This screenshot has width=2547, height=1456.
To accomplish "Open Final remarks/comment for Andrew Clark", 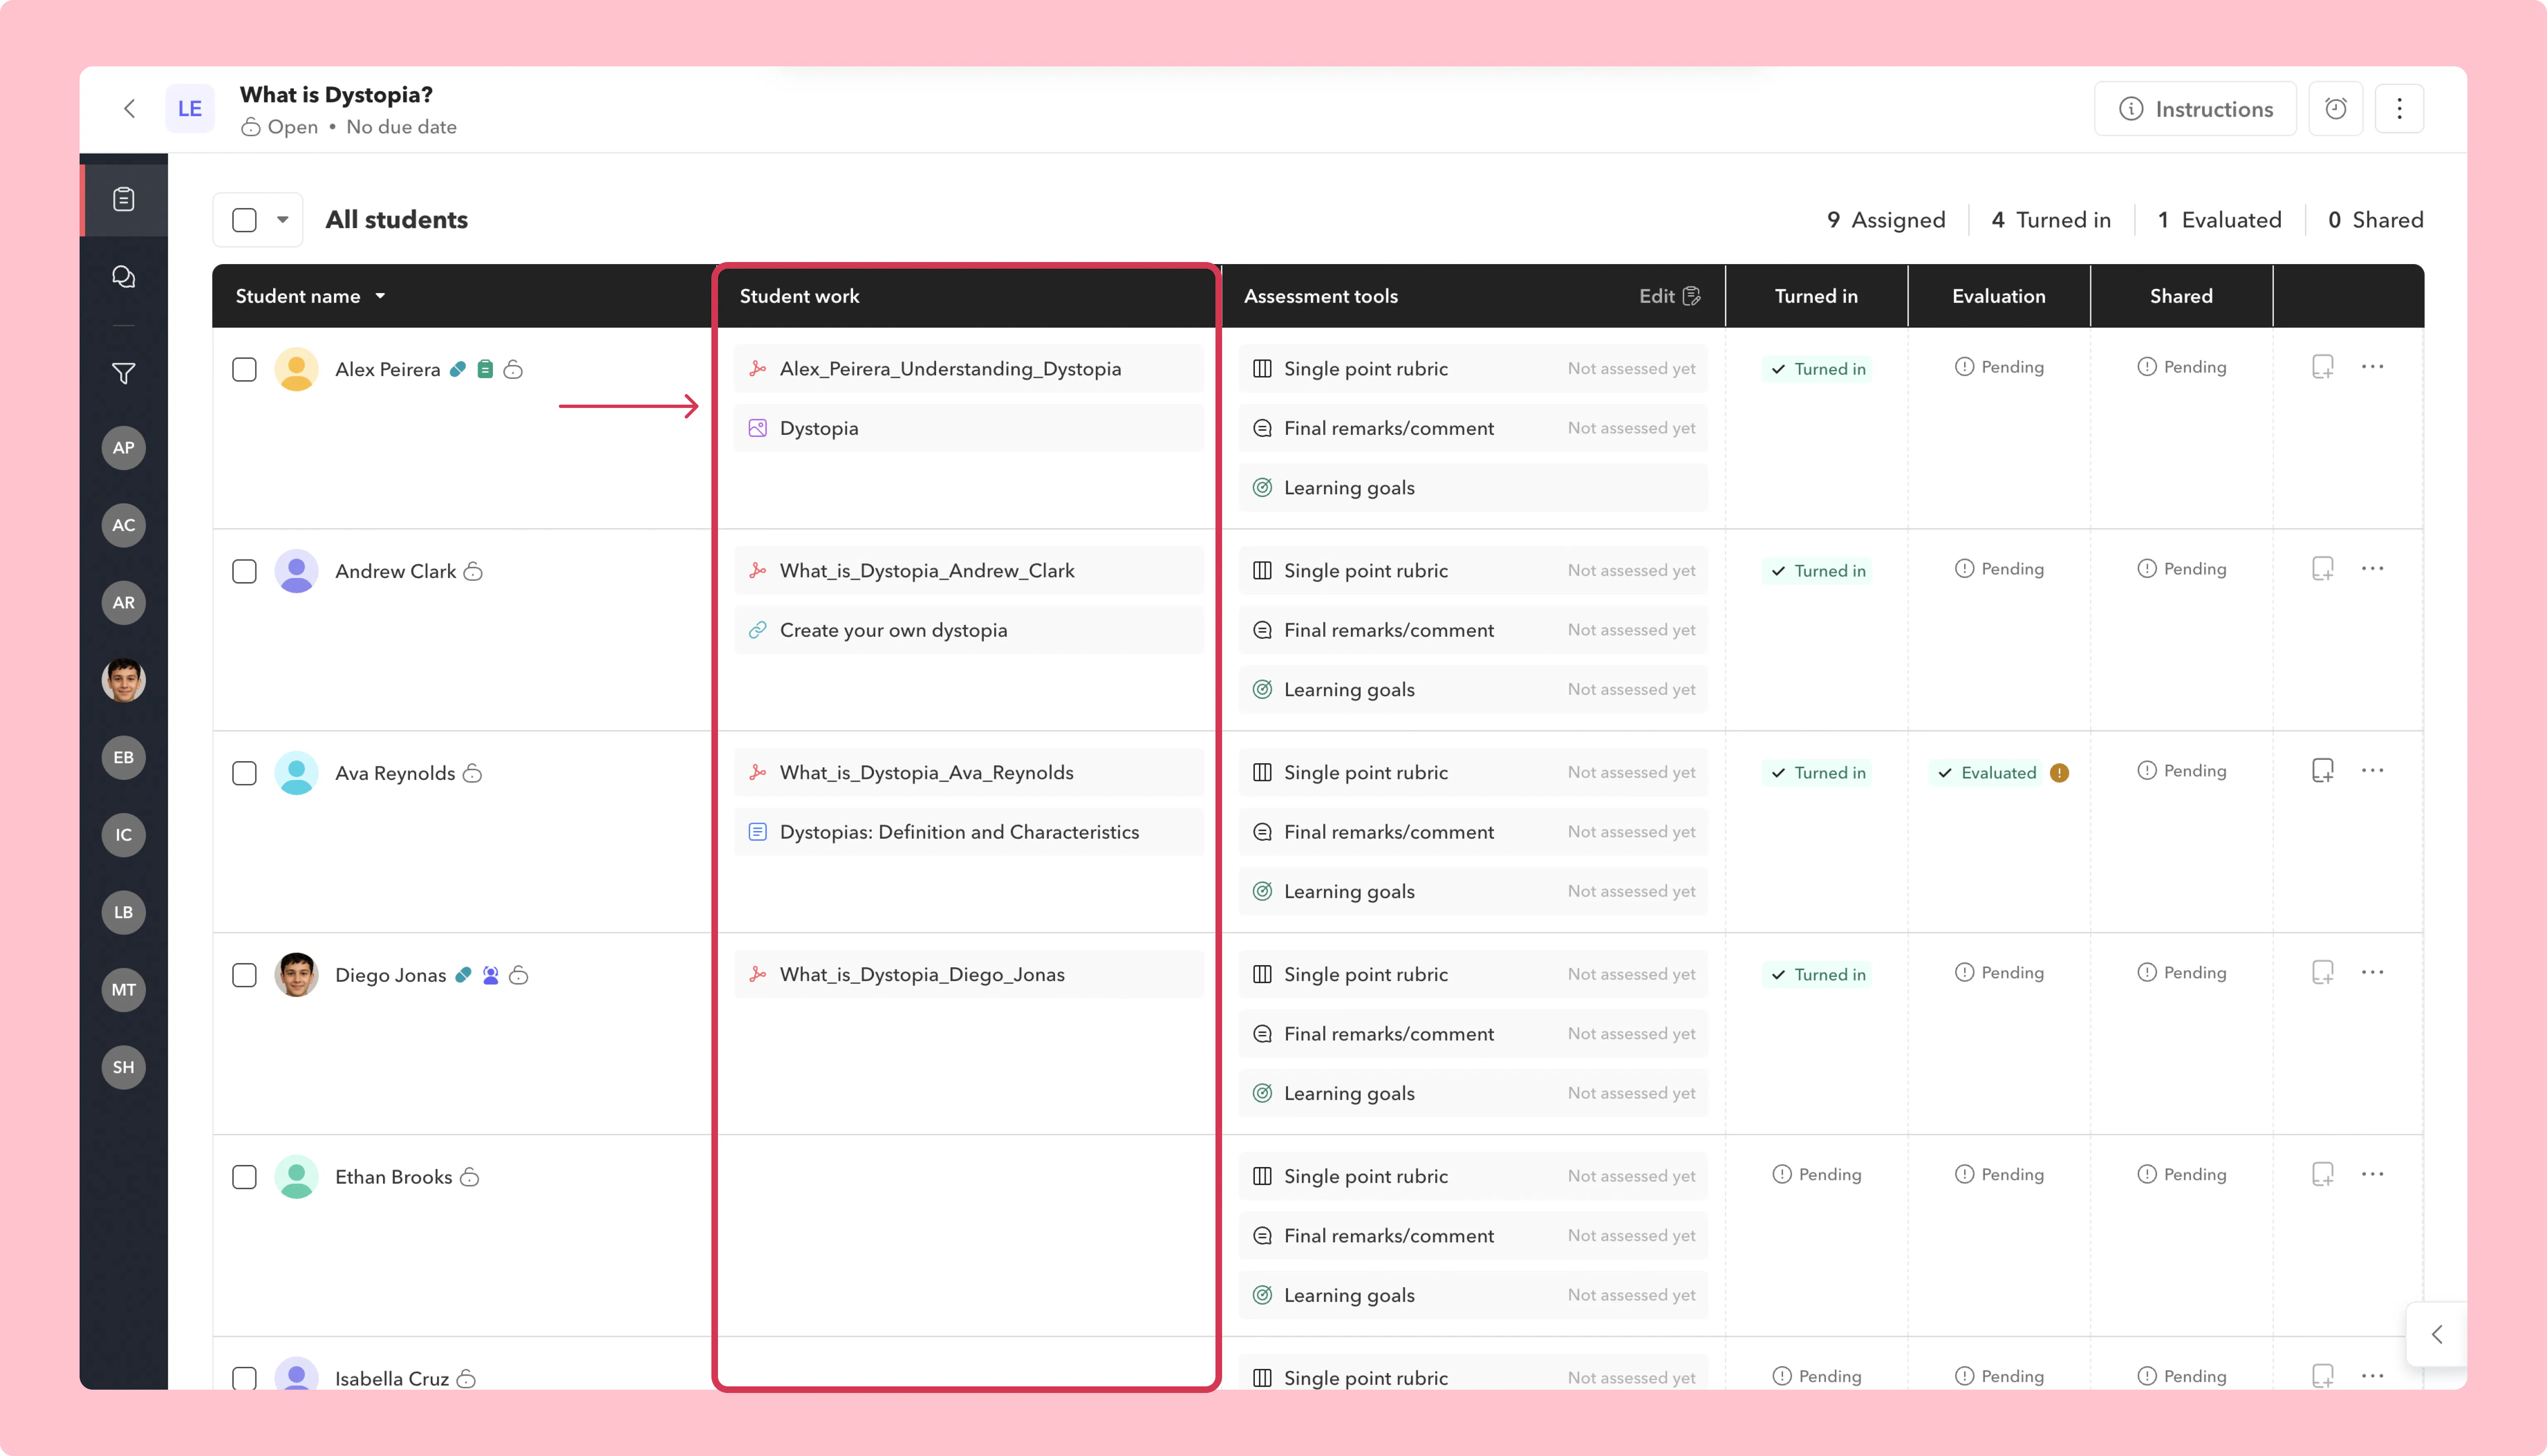I will [1473, 630].
